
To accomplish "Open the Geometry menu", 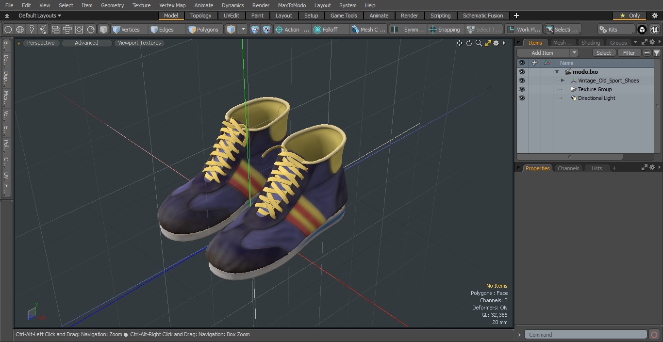I will pos(112,5).
